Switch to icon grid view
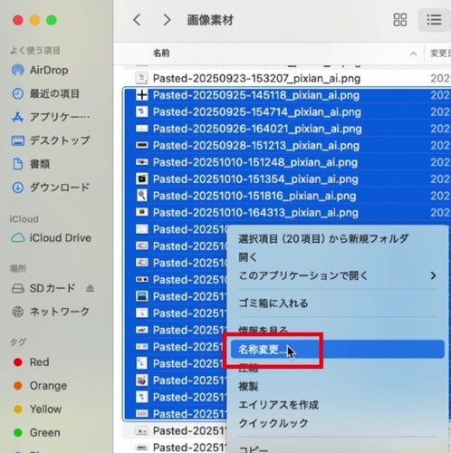This screenshot has height=453, width=451. (400, 20)
